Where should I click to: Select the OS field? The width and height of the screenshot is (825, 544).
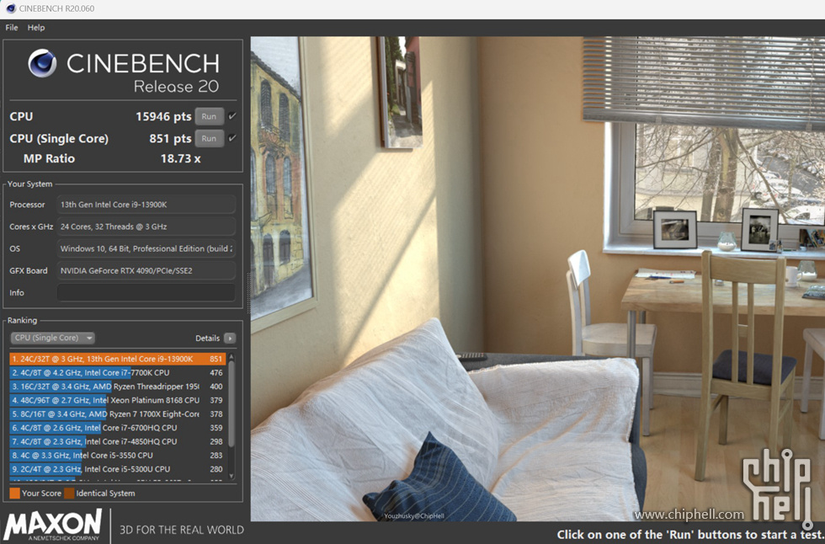click(146, 249)
